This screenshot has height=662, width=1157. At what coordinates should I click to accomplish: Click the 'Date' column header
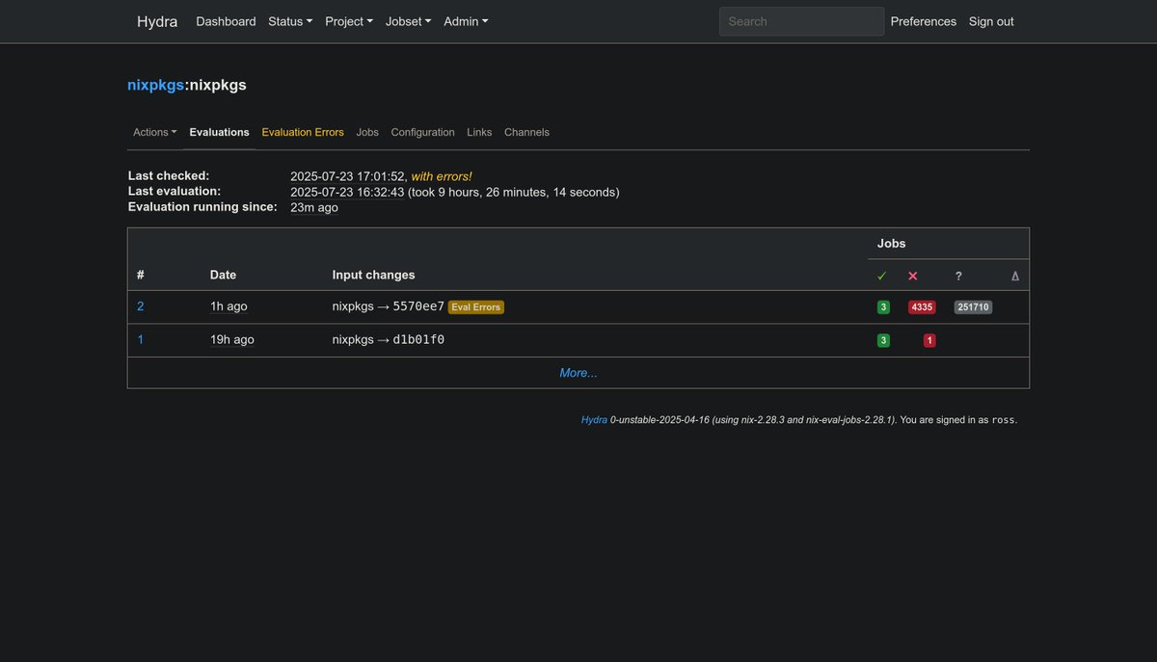tap(223, 275)
